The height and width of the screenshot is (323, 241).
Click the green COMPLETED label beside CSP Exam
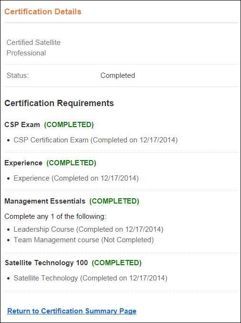pos(69,125)
